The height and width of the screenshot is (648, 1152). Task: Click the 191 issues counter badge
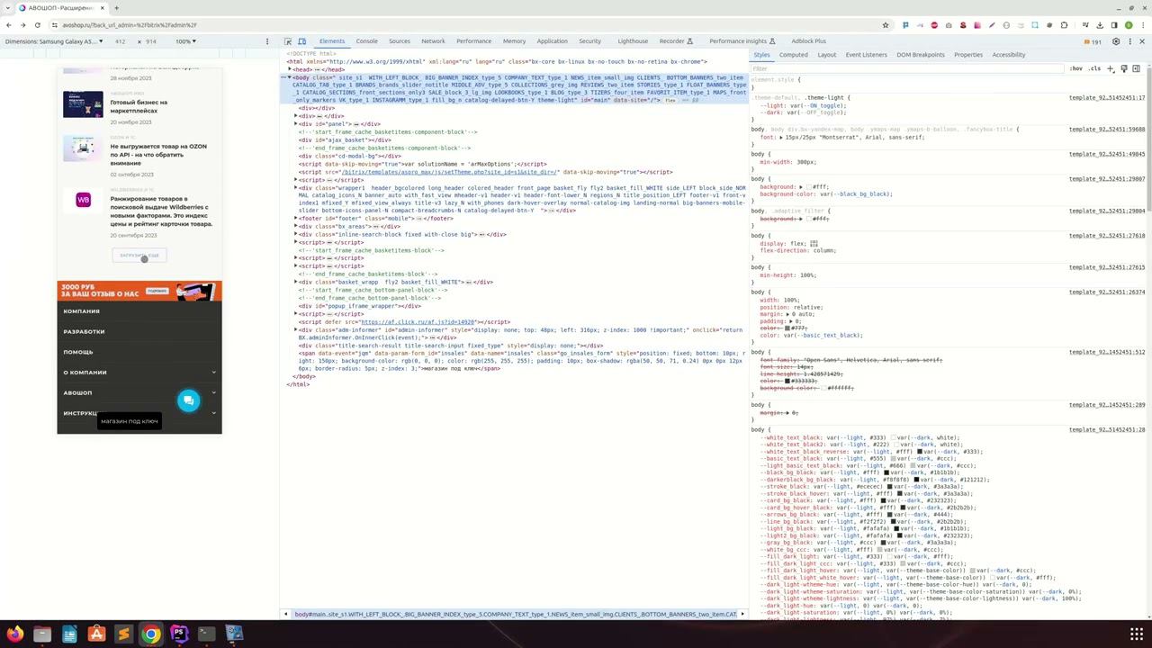pyautogui.click(x=1093, y=41)
